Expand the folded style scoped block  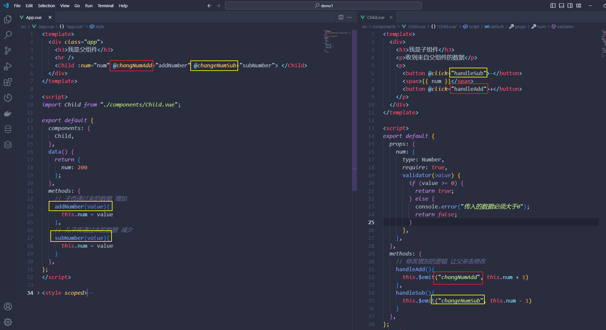38,293
